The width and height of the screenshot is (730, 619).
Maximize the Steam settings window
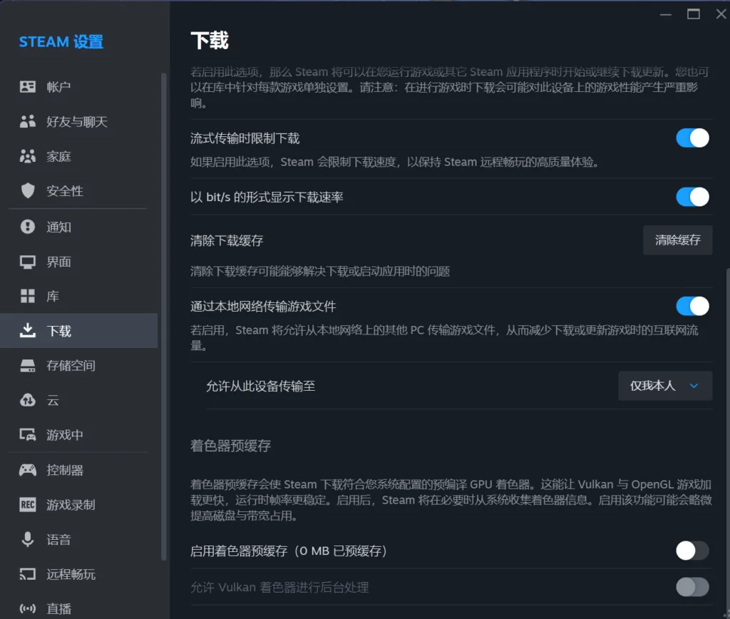pos(694,14)
